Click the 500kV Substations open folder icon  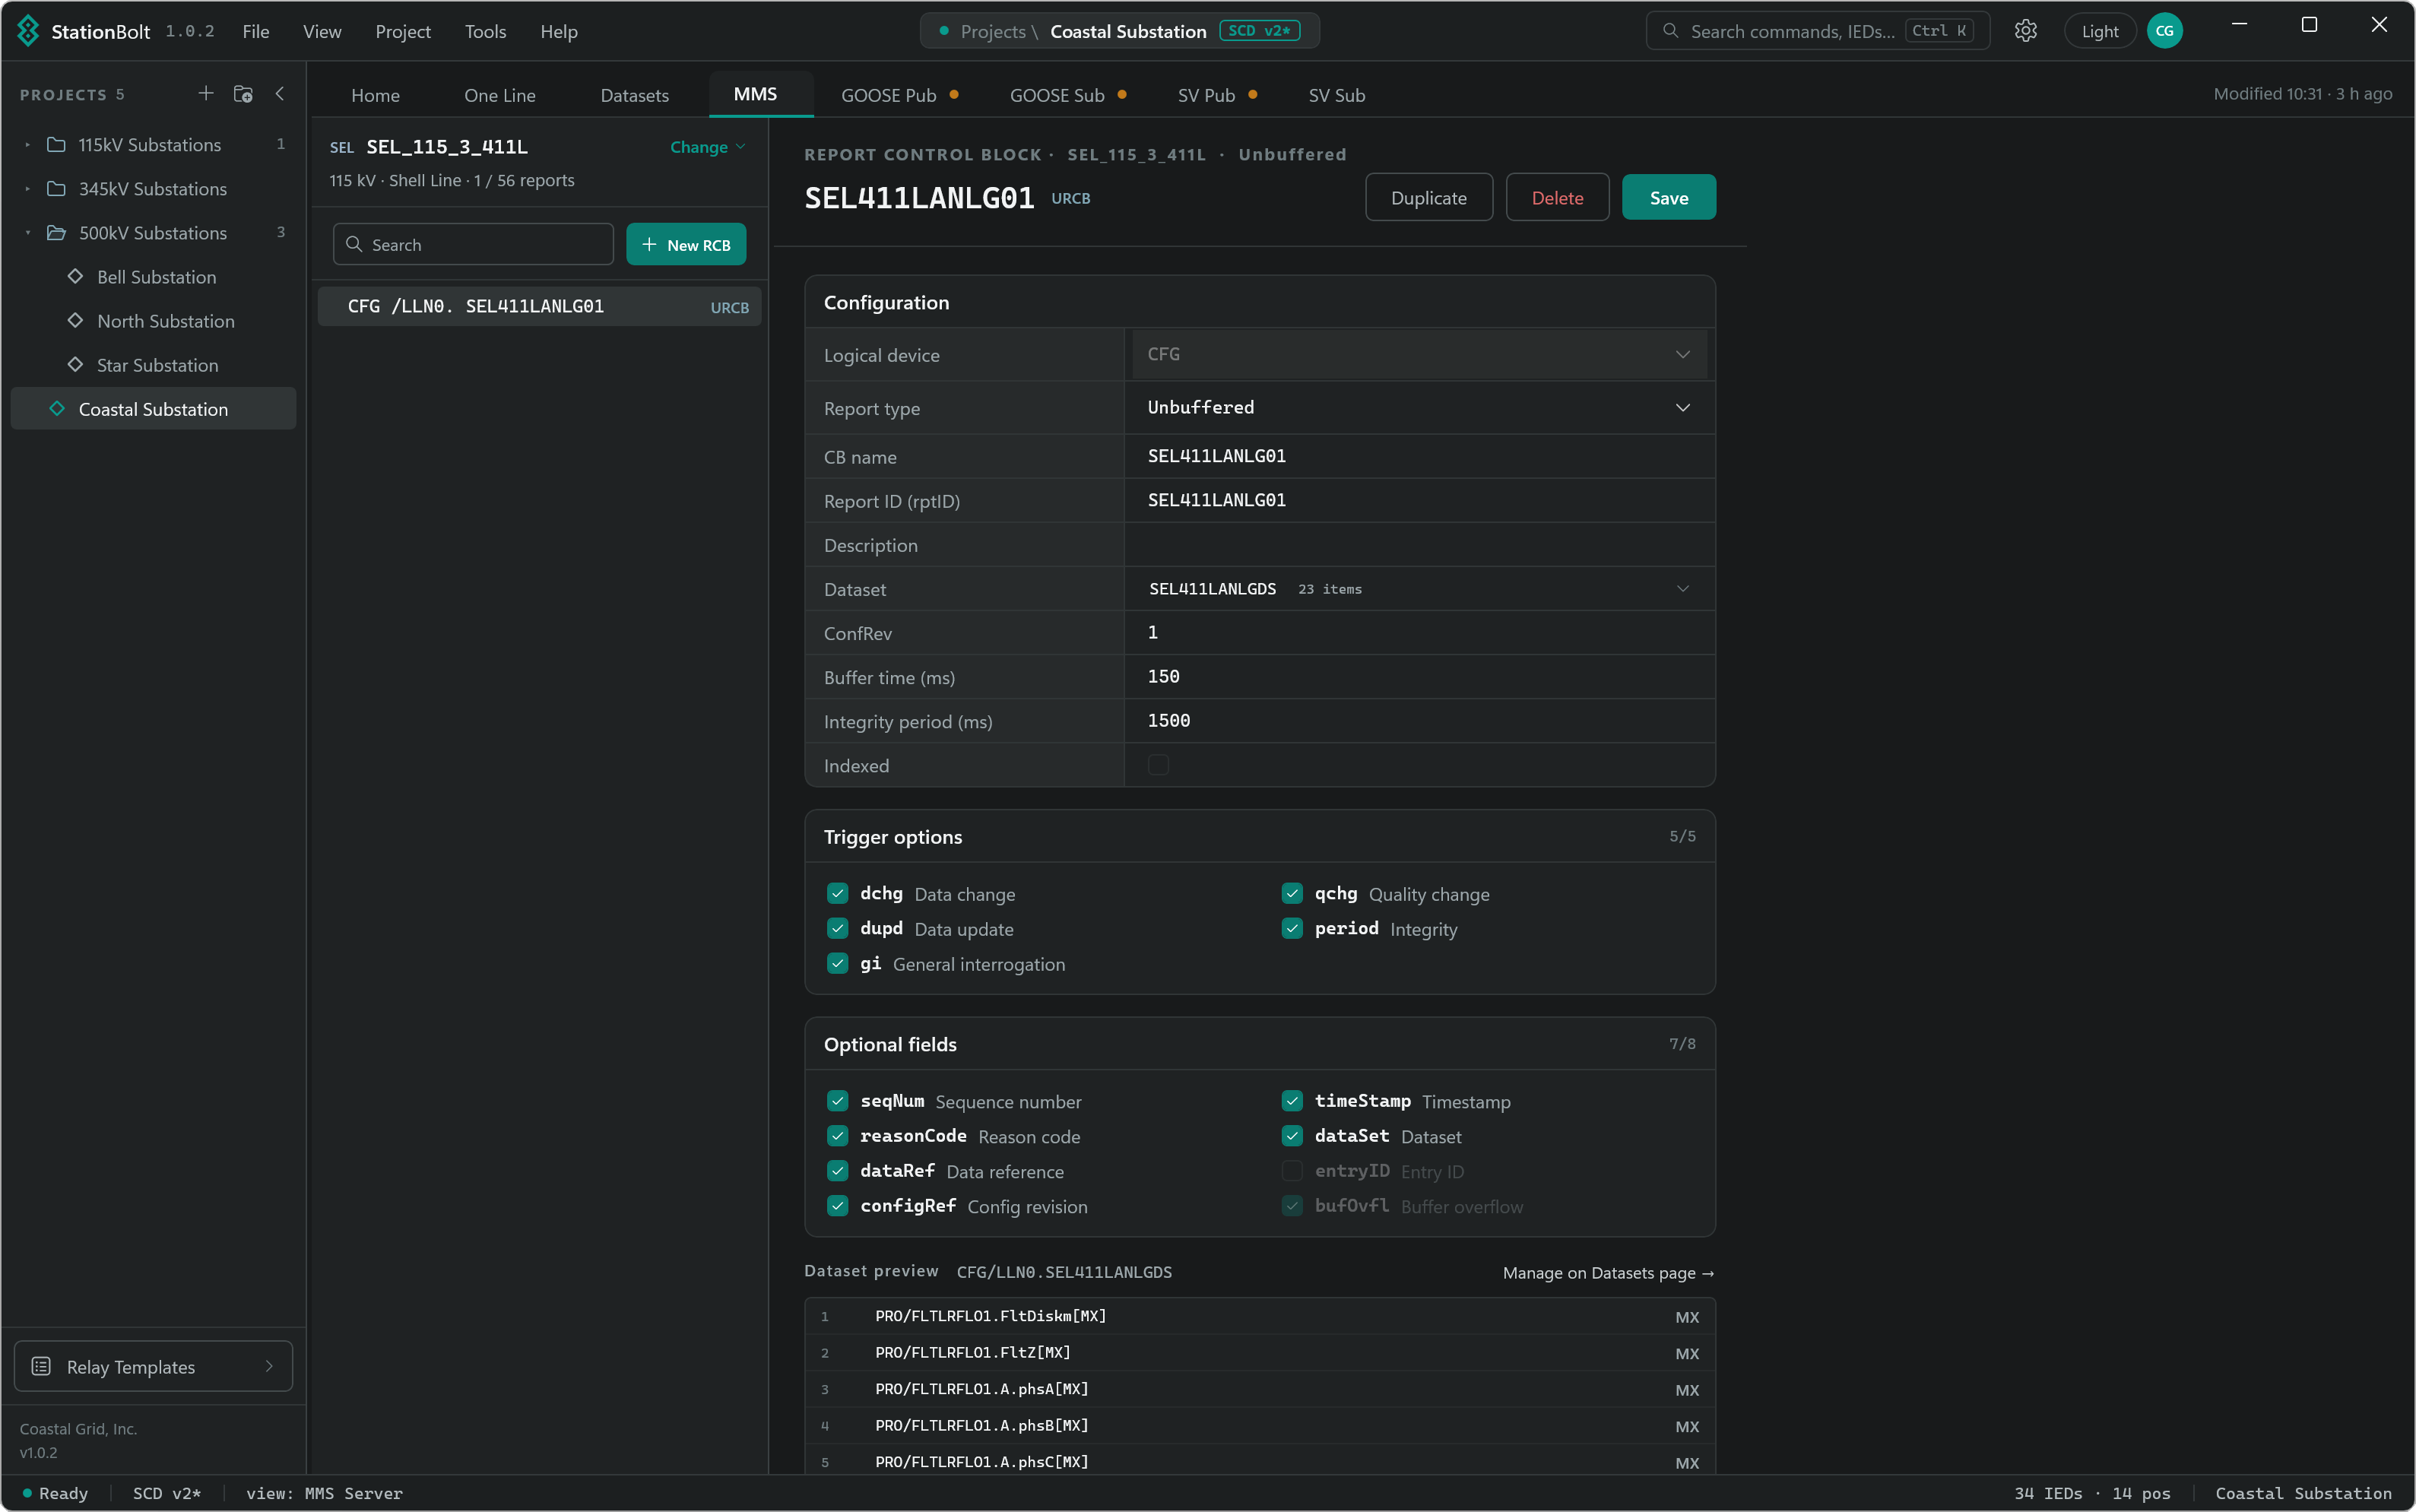tap(57, 233)
